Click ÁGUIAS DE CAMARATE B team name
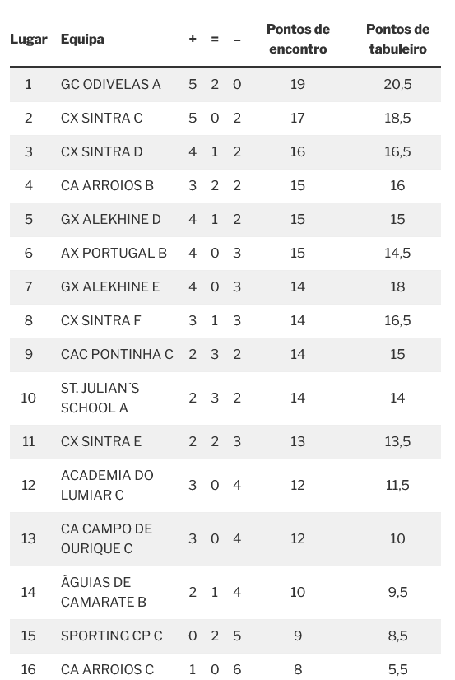 point(104,592)
